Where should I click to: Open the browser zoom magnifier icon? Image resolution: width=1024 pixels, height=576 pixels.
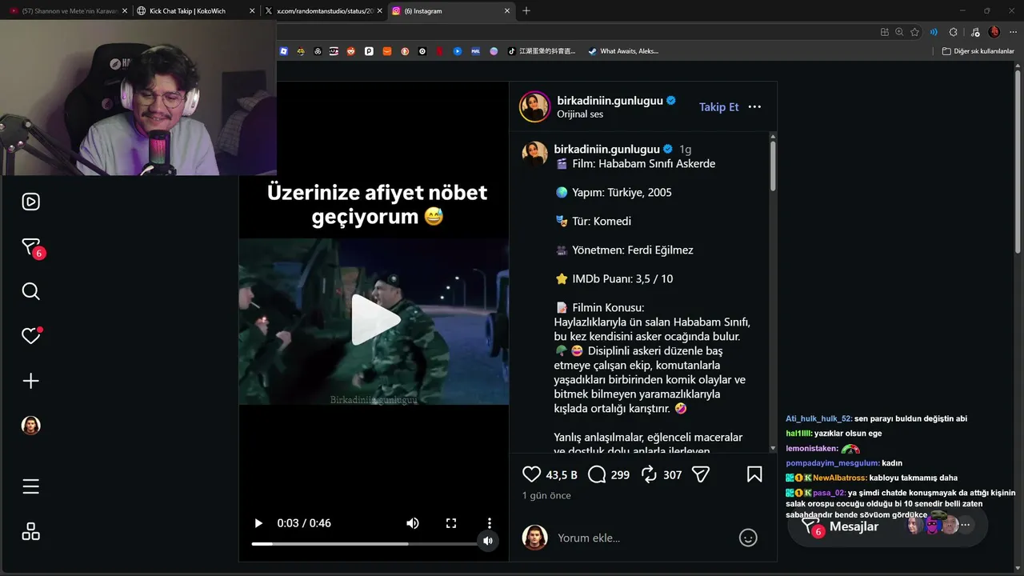(x=899, y=32)
